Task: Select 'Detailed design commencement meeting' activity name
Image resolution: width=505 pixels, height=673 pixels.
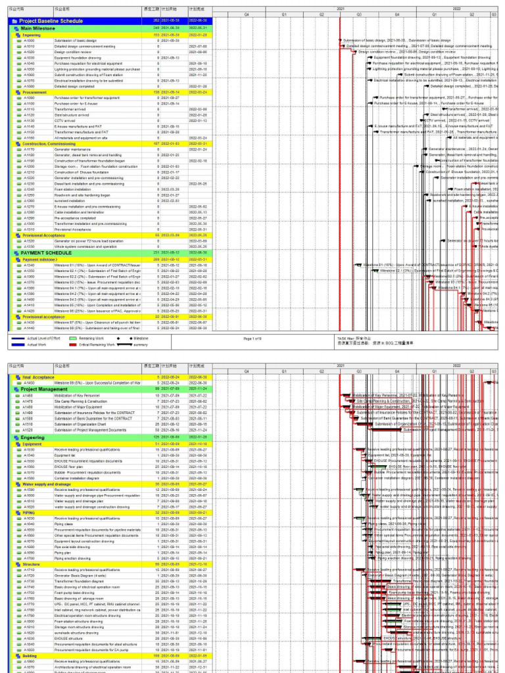Action: coord(85,47)
